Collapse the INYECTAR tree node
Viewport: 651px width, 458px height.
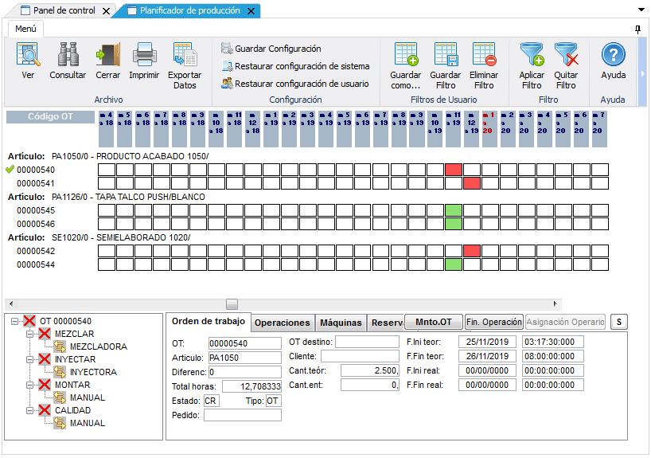tap(31, 359)
